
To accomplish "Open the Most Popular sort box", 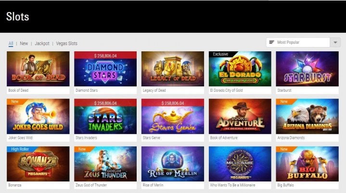I will (298, 42).
